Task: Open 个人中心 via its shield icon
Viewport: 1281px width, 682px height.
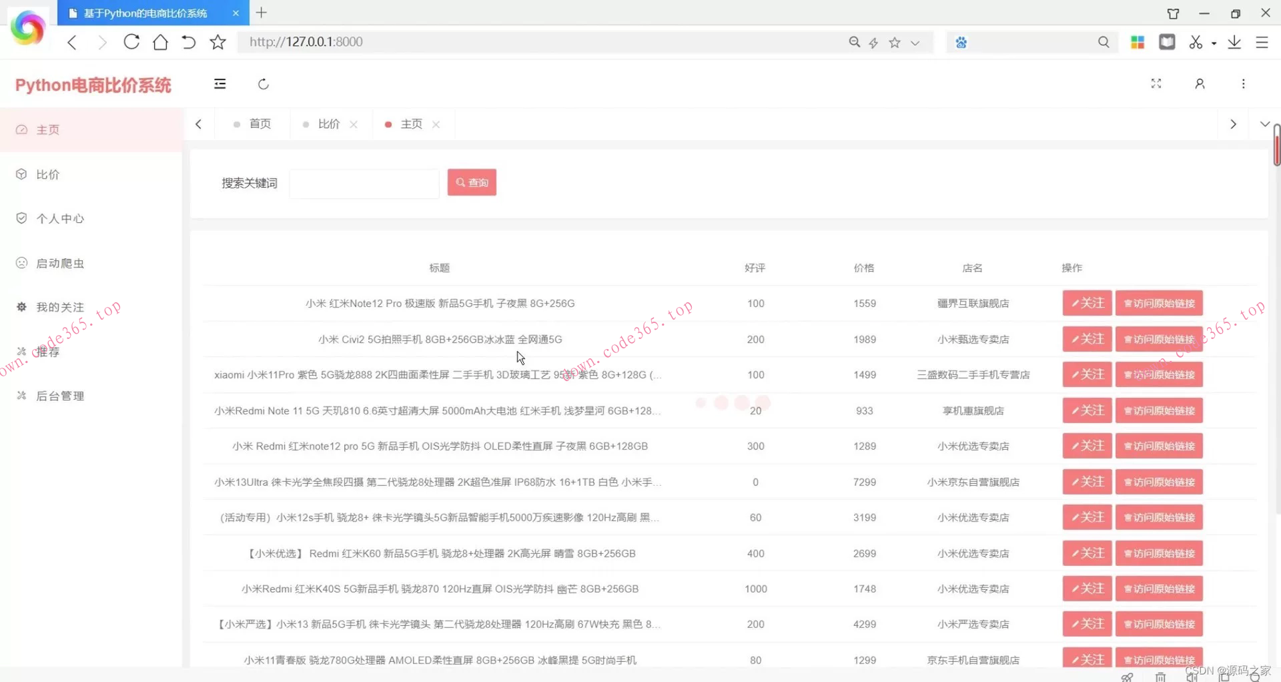Action: (x=21, y=218)
